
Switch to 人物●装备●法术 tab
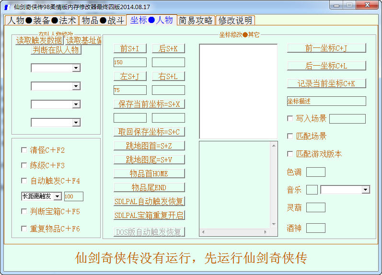coord(41,21)
